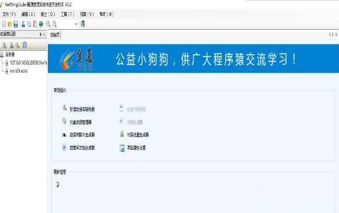Select the 127.0.0.1(SQL2008) server node
The height and width of the screenshot is (213, 339).
point(28,63)
